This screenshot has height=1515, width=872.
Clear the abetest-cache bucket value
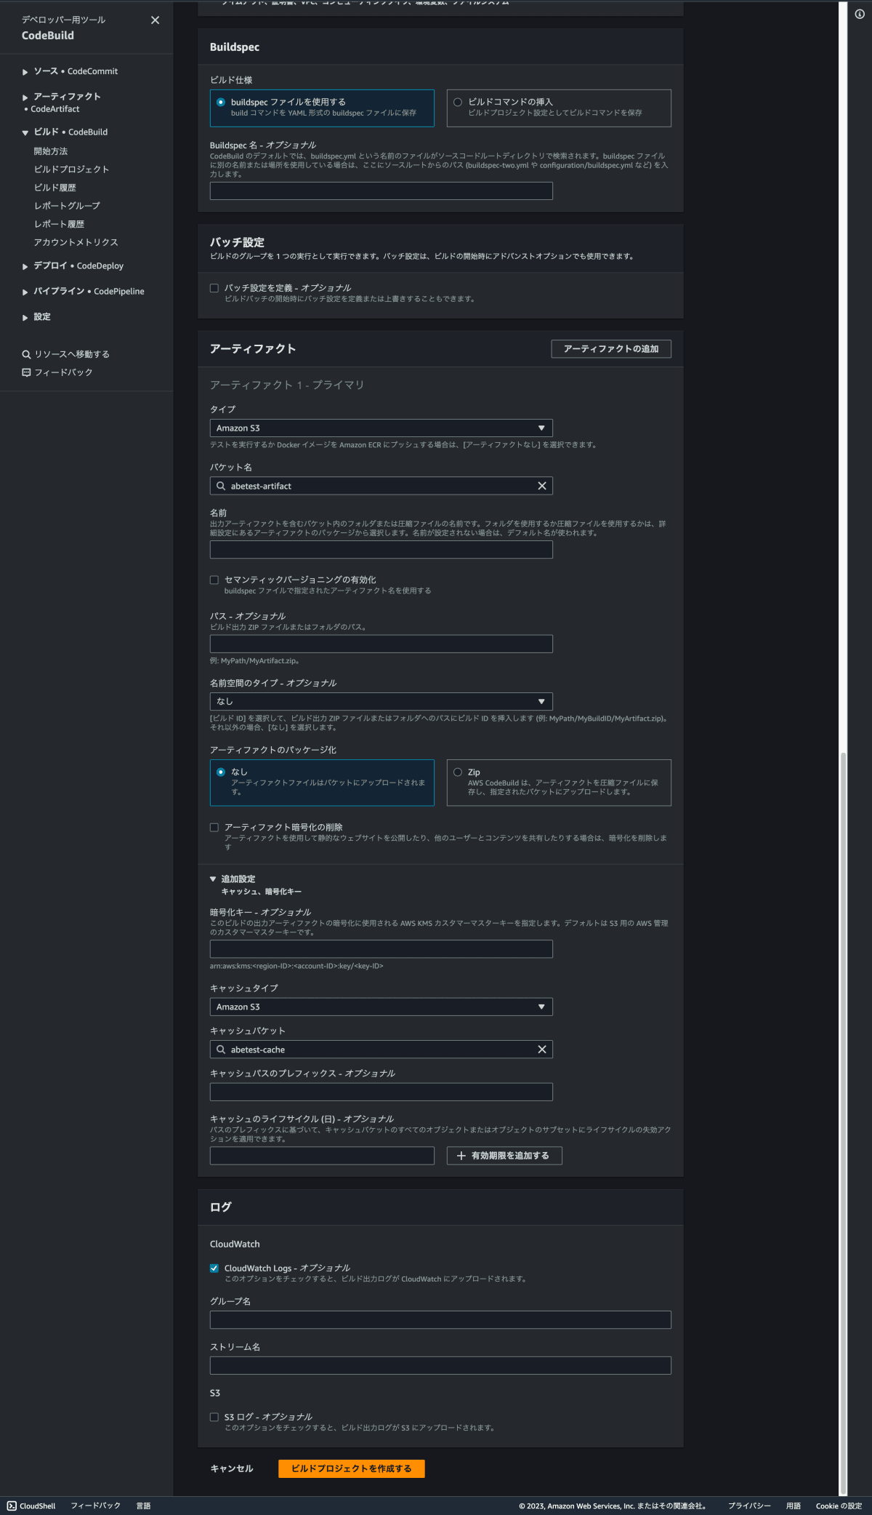coord(542,1050)
